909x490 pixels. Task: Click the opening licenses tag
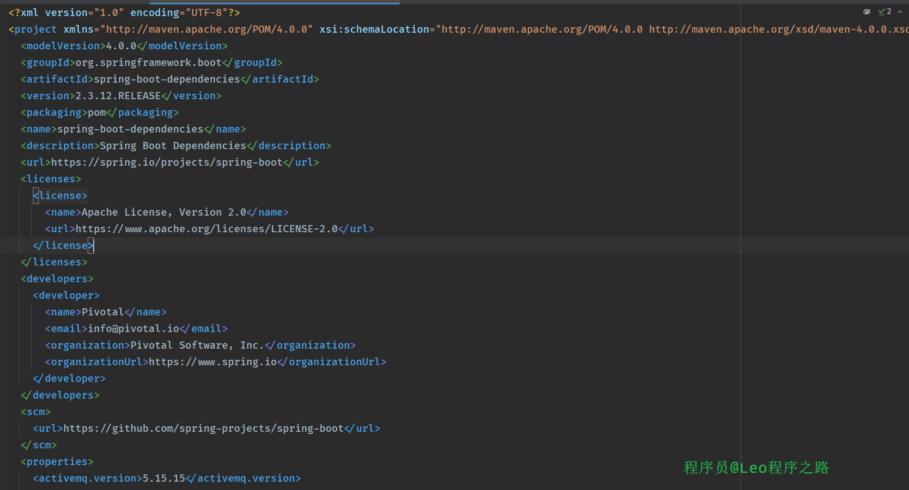tap(51, 179)
